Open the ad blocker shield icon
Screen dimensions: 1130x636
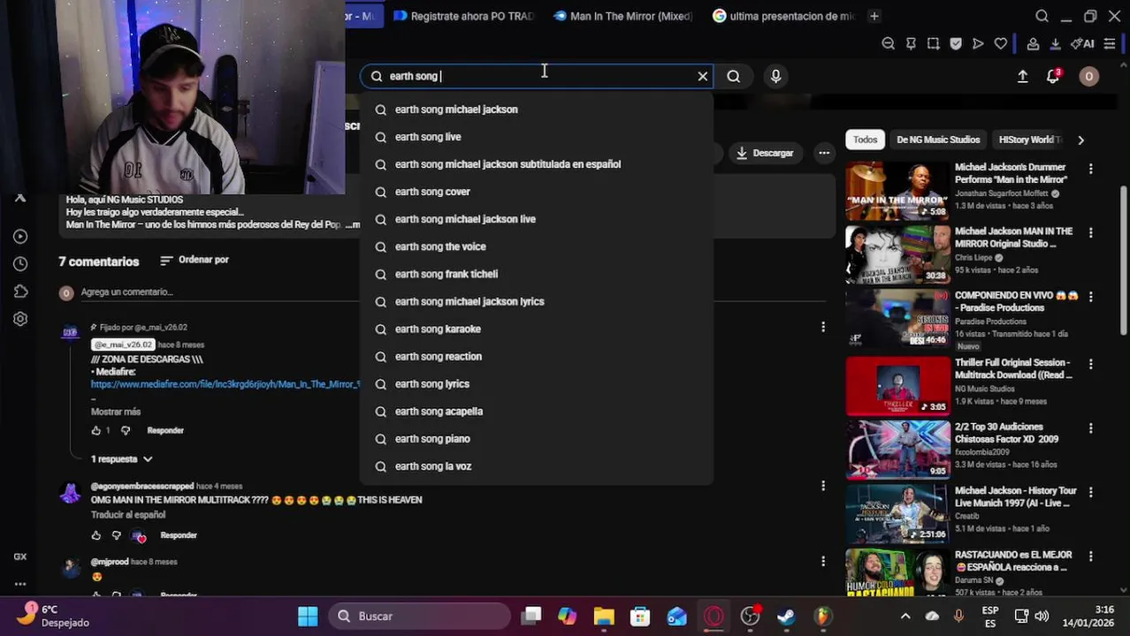tap(956, 43)
